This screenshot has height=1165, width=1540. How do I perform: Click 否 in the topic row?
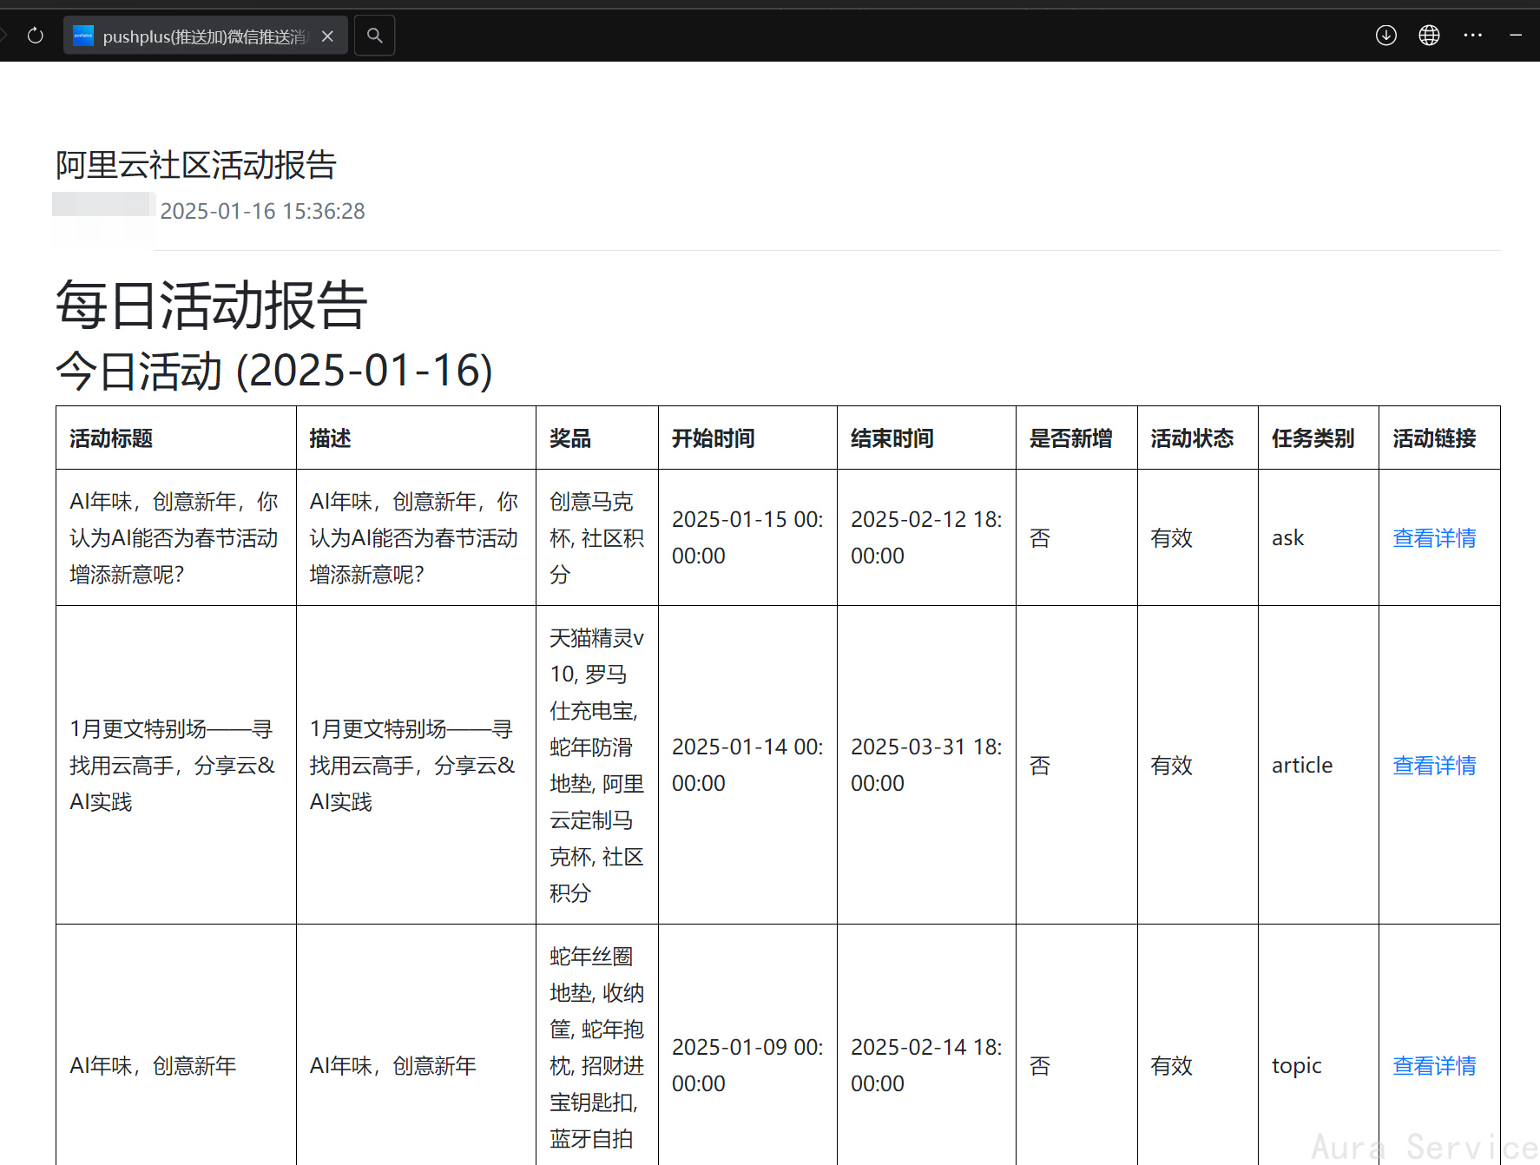pyautogui.click(x=1040, y=1066)
